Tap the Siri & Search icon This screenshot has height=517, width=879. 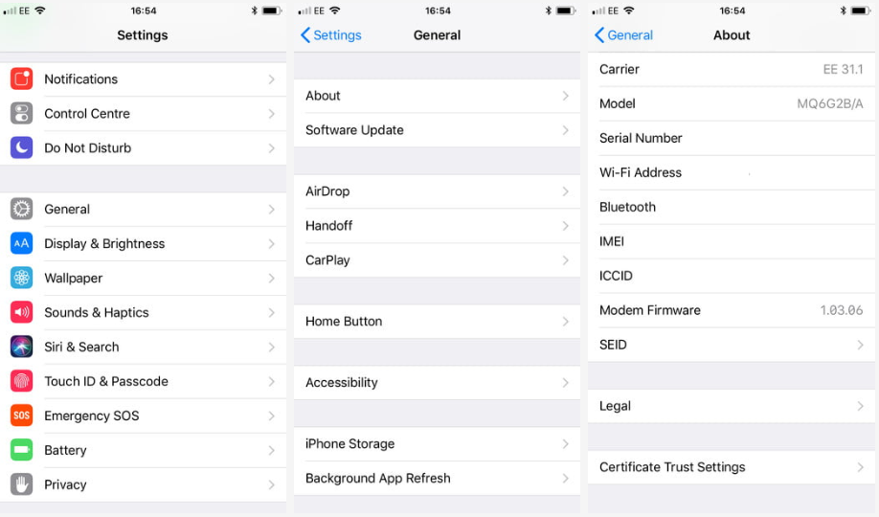pos(21,347)
